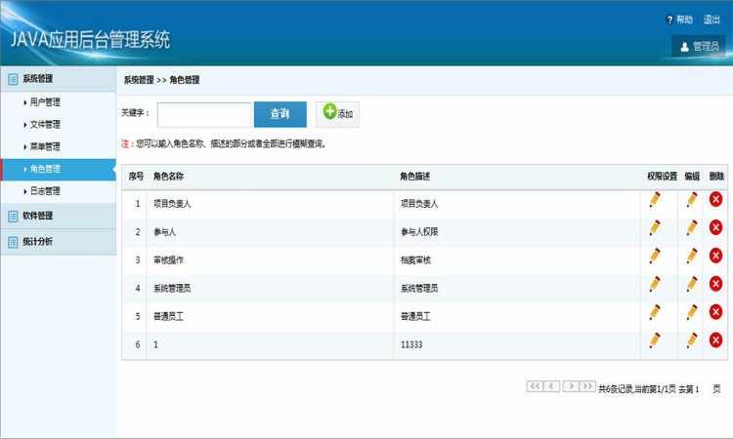Delete the 项目负责人 role
The image size is (733, 439).
(x=715, y=200)
